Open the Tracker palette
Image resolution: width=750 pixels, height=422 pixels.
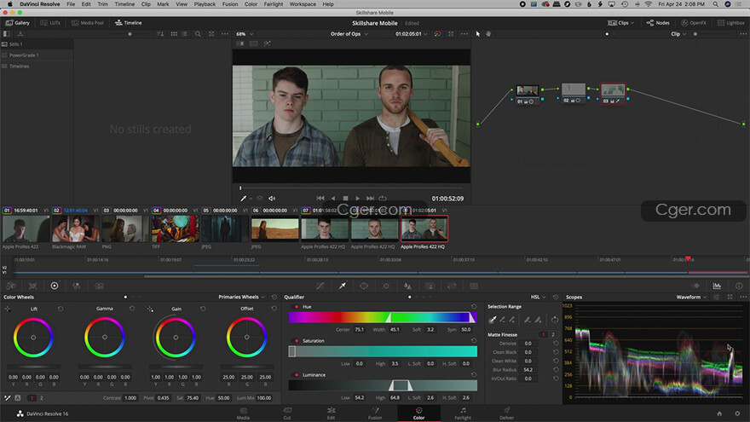(x=386, y=286)
